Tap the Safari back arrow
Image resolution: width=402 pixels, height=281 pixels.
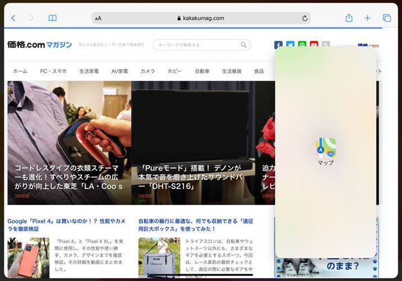click(x=13, y=18)
